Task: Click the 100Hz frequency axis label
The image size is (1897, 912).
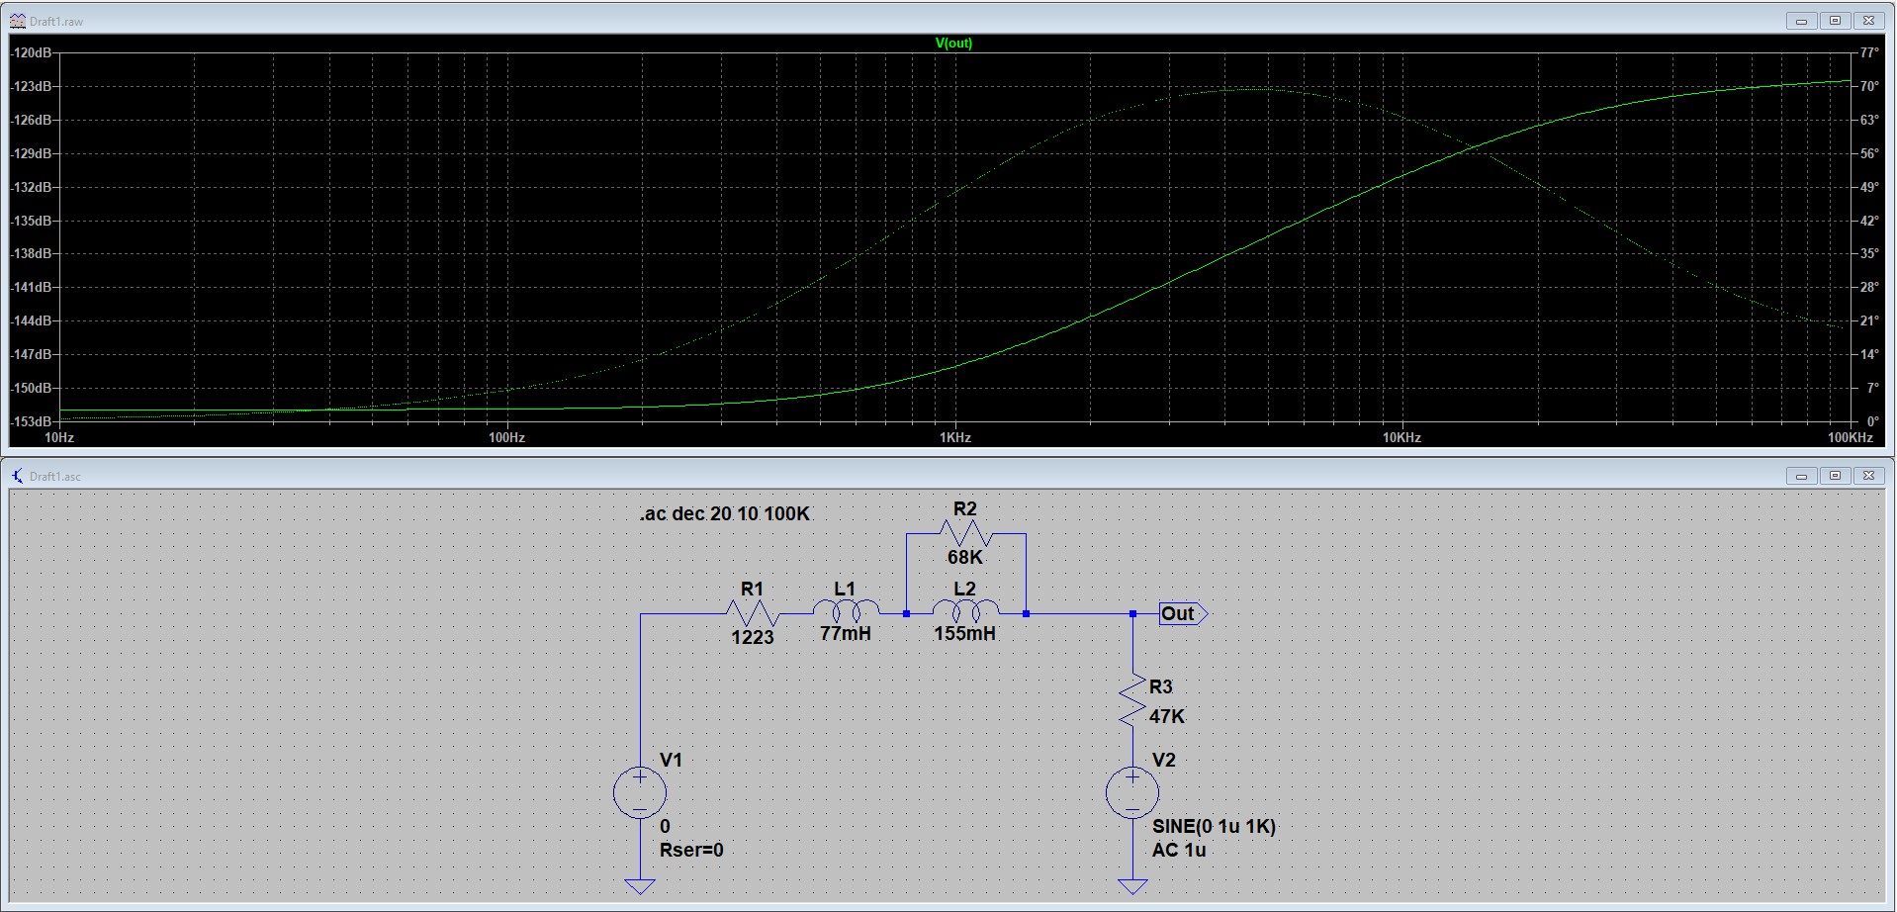Action: 506,437
